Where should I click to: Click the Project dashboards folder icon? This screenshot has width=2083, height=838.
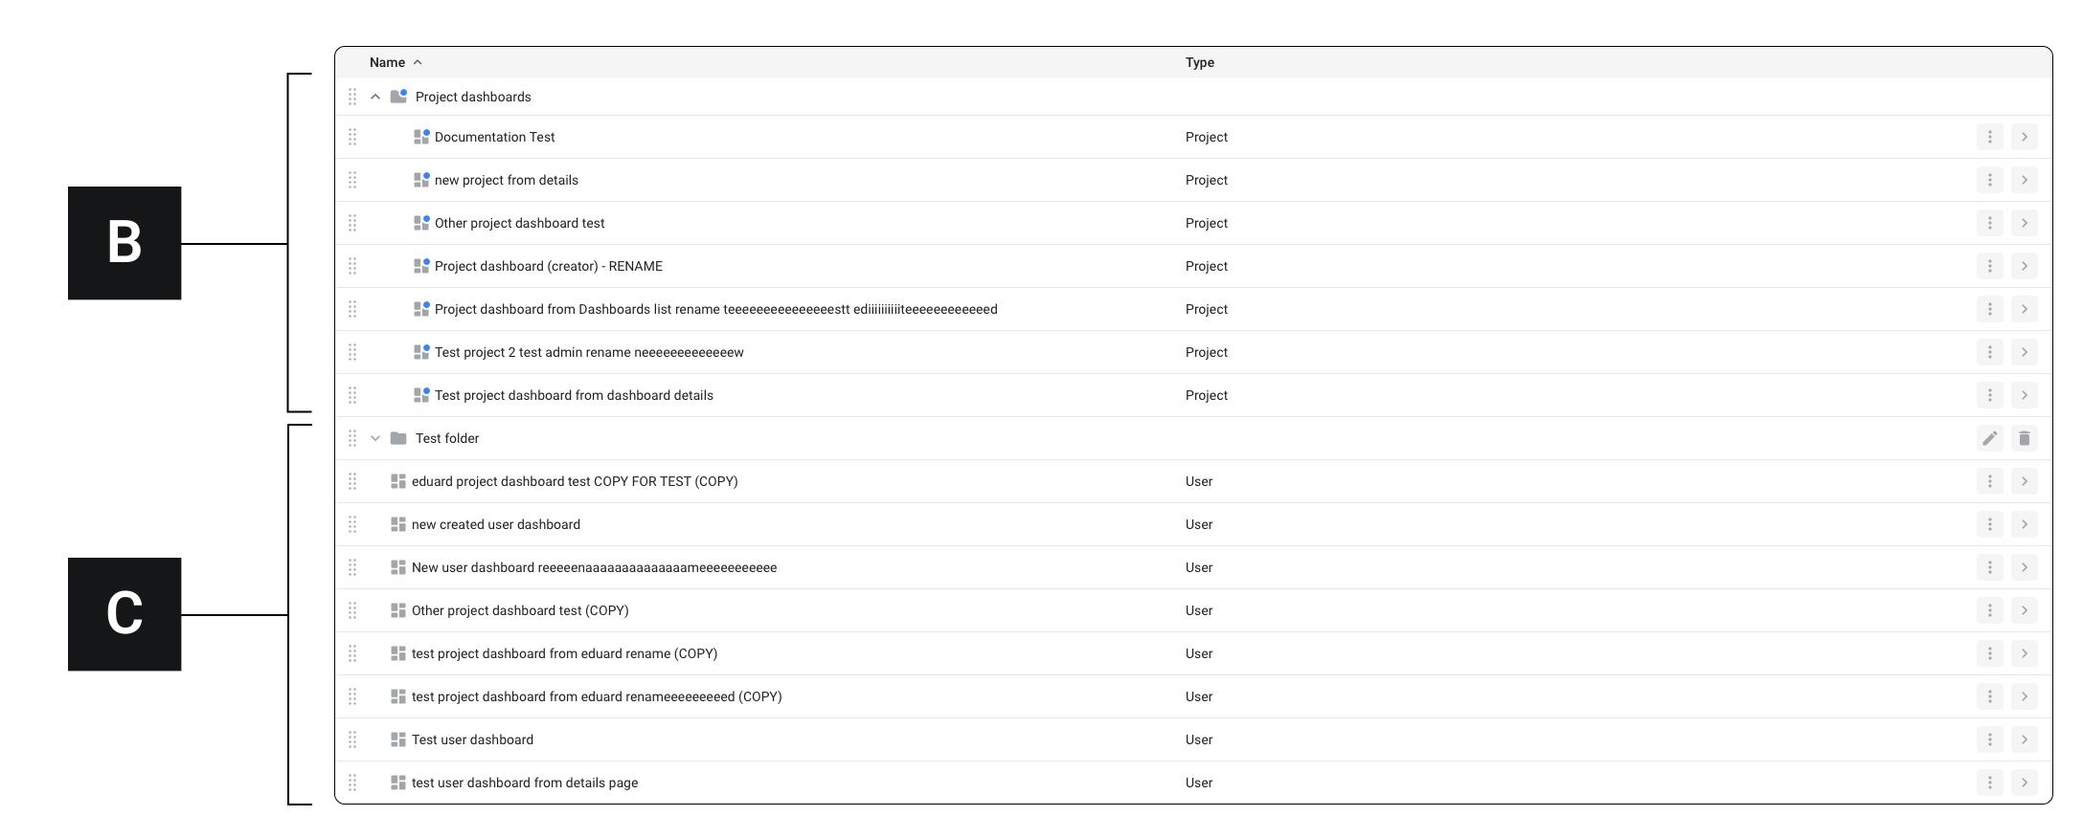click(399, 97)
